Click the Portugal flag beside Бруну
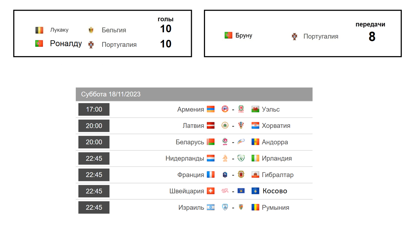 [x=228, y=35]
